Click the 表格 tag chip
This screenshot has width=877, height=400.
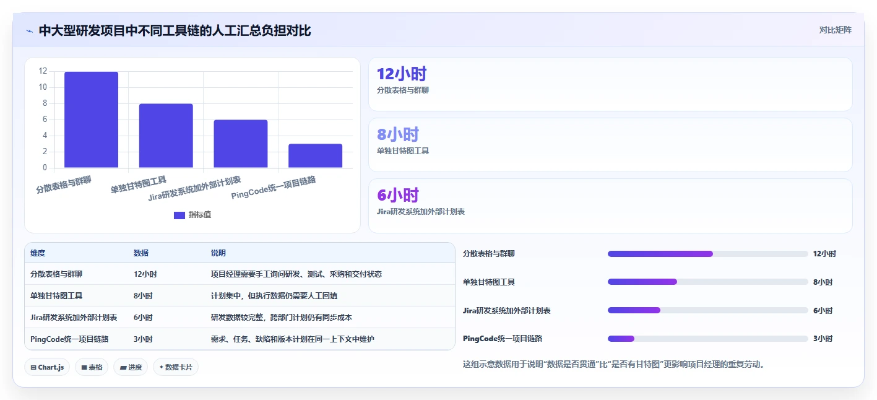(92, 367)
